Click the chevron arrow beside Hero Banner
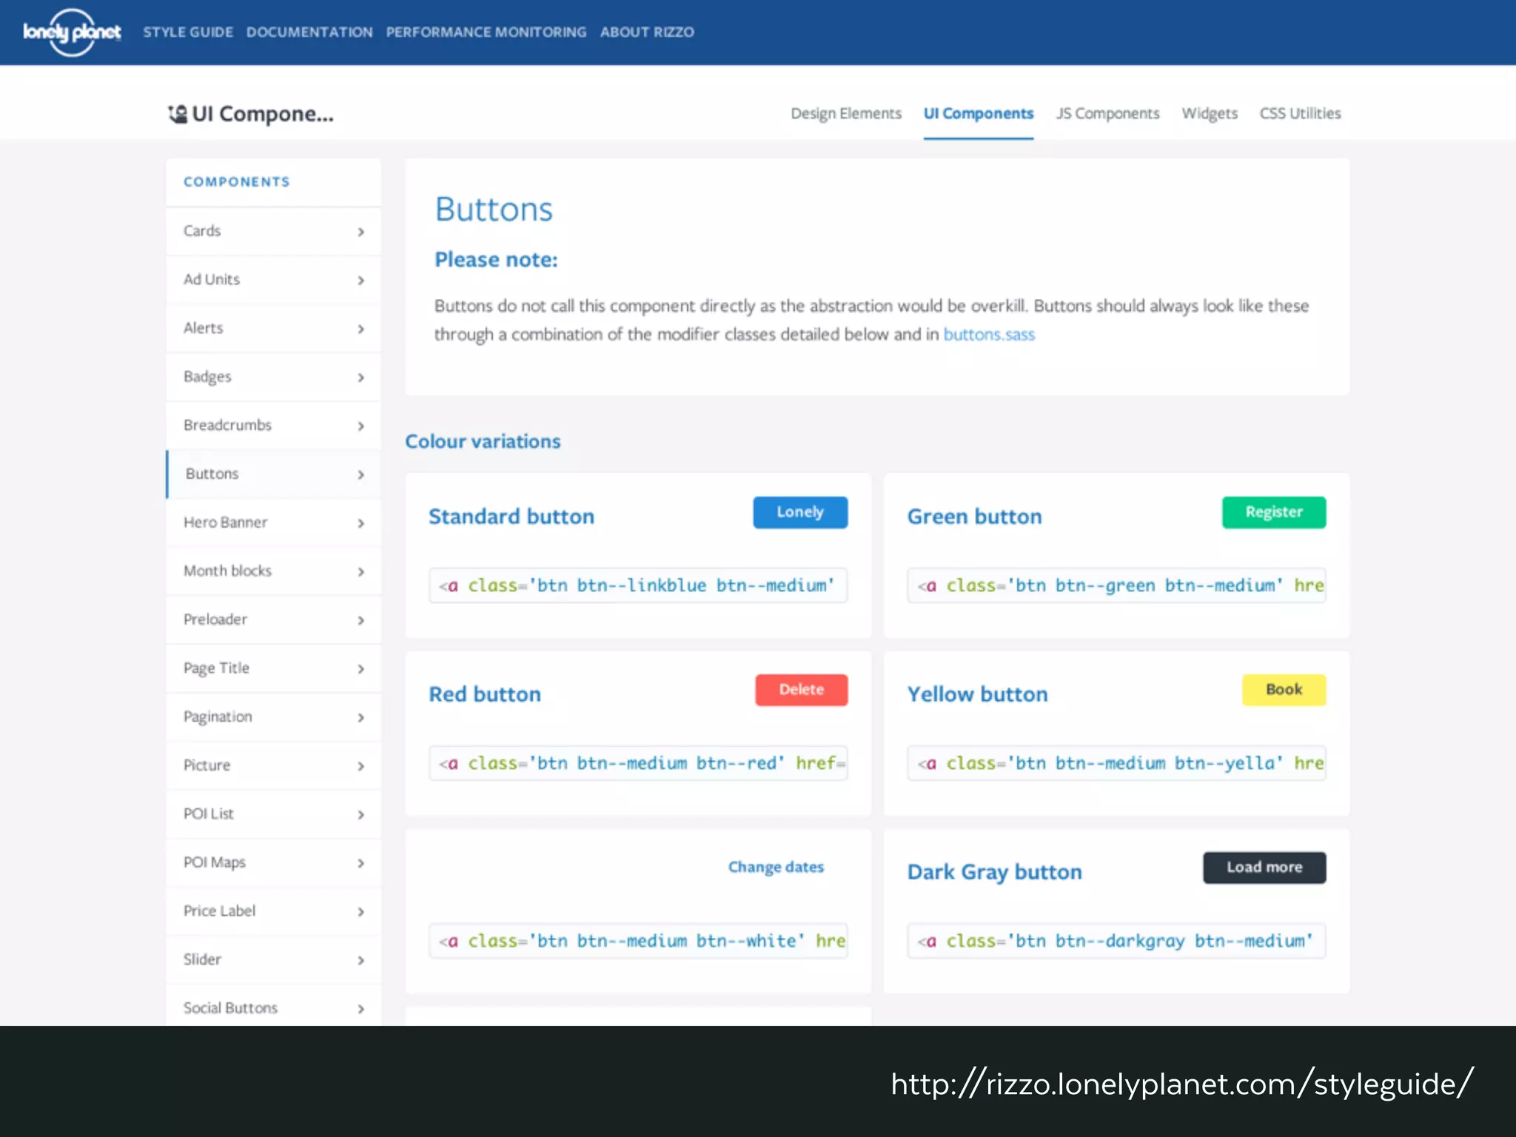Image resolution: width=1516 pixels, height=1137 pixels. [360, 523]
